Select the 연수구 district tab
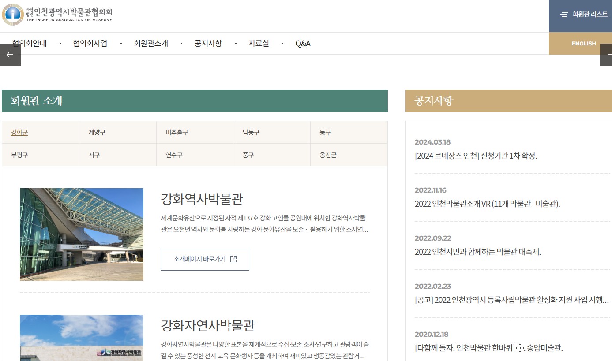Image resolution: width=612 pixels, height=361 pixels. click(195, 155)
